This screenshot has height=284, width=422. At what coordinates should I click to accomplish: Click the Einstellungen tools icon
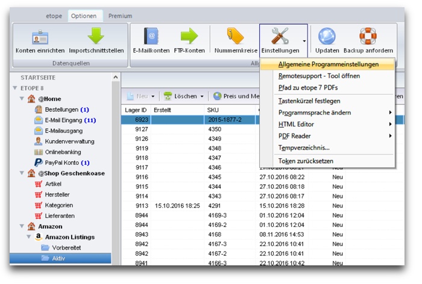pyautogui.click(x=280, y=36)
